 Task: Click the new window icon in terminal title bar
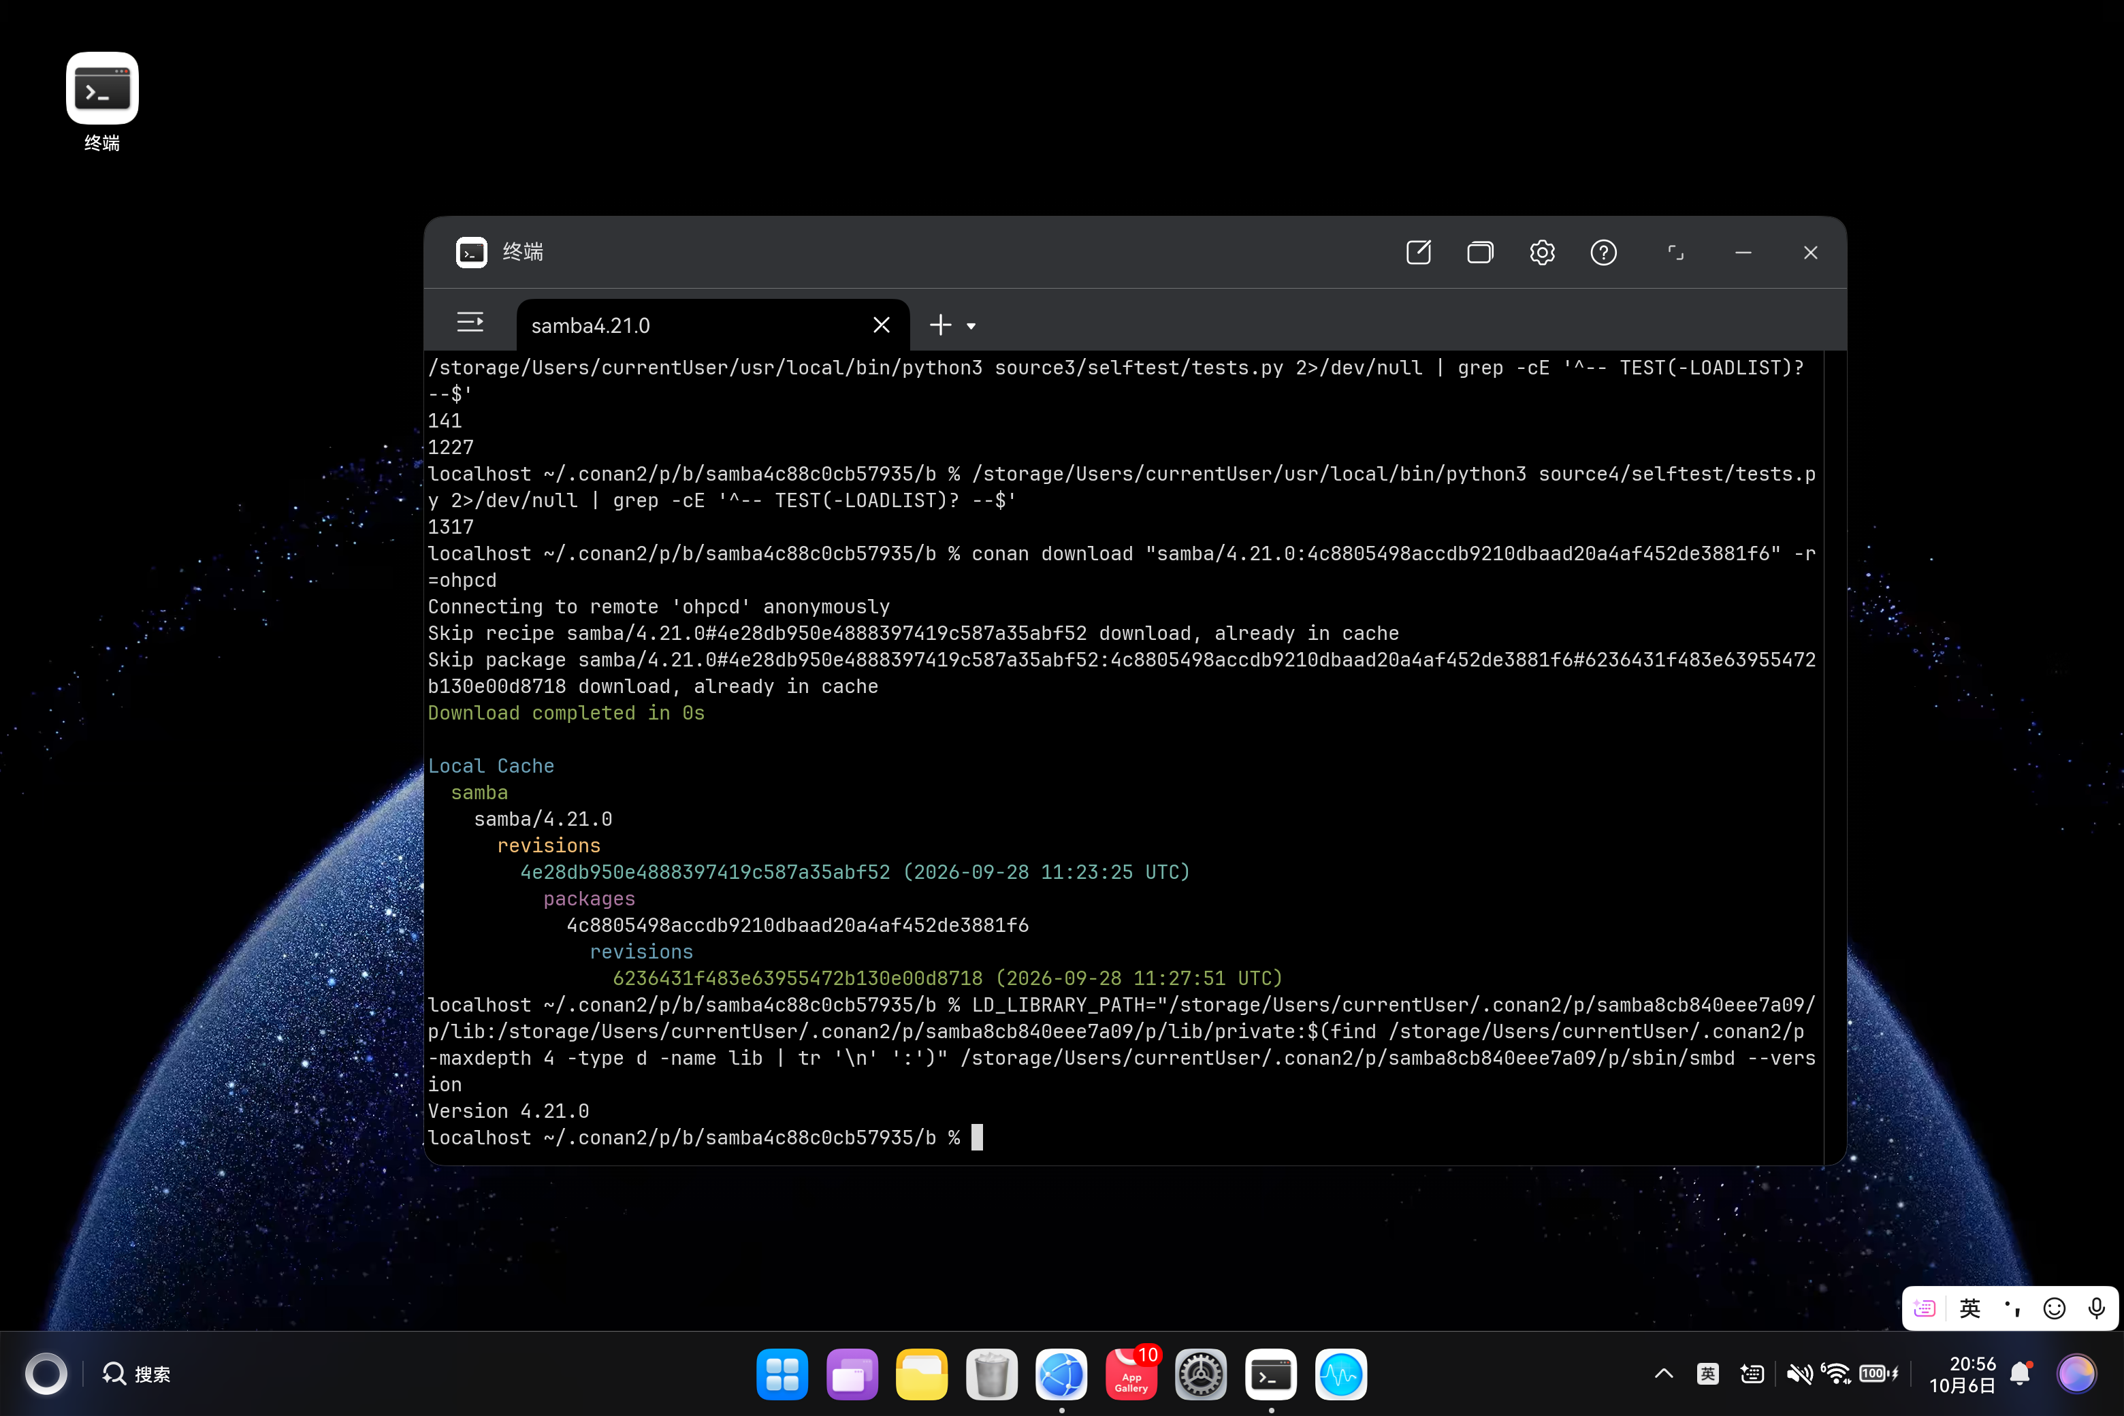(x=1419, y=253)
